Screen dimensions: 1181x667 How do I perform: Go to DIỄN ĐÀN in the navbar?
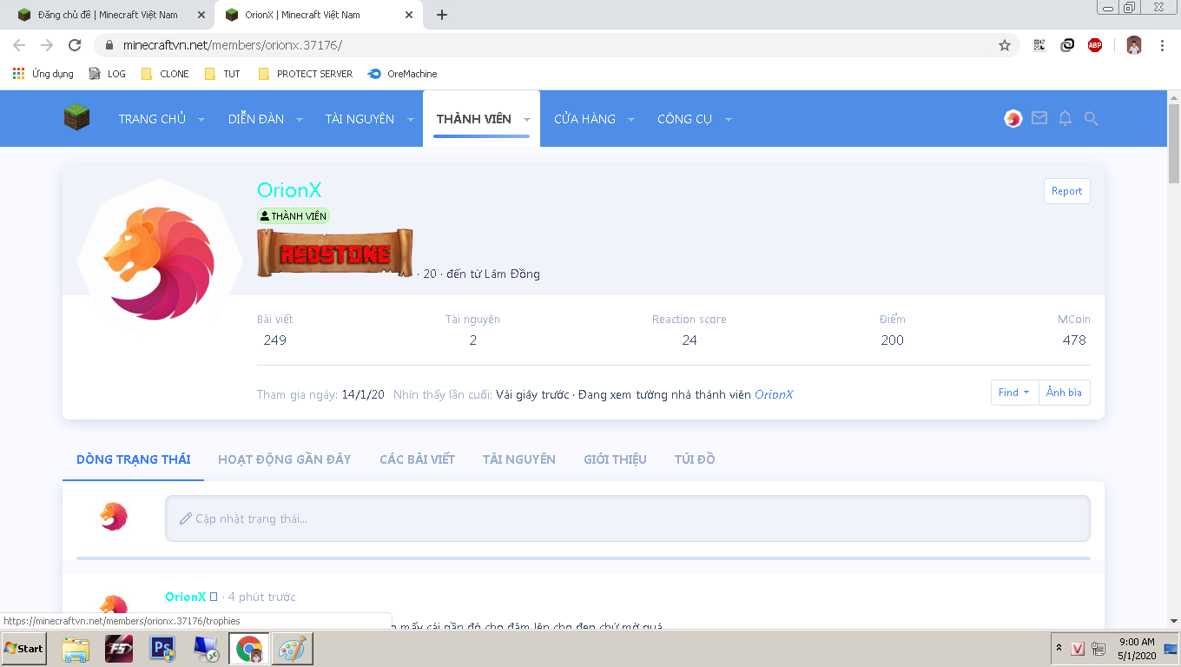(256, 119)
